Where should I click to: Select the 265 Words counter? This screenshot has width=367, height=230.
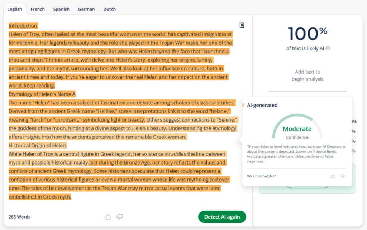19,217
